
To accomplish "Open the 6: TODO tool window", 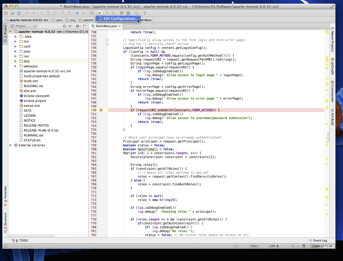I will (20, 240).
